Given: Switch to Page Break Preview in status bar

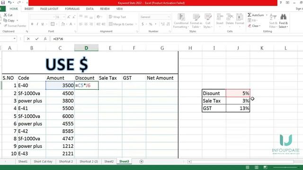Looking at the screenshot, I should point(265,167).
